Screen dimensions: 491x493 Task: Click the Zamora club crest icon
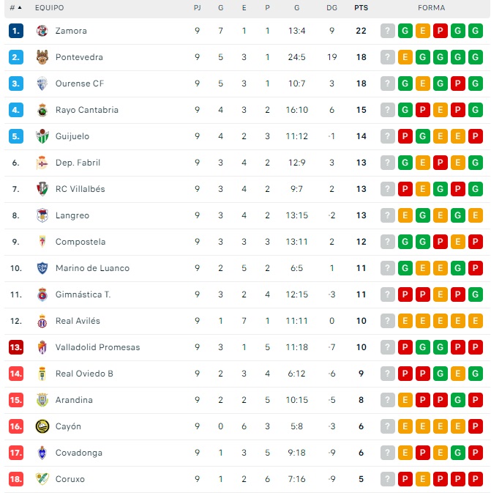[x=42, y=31]
